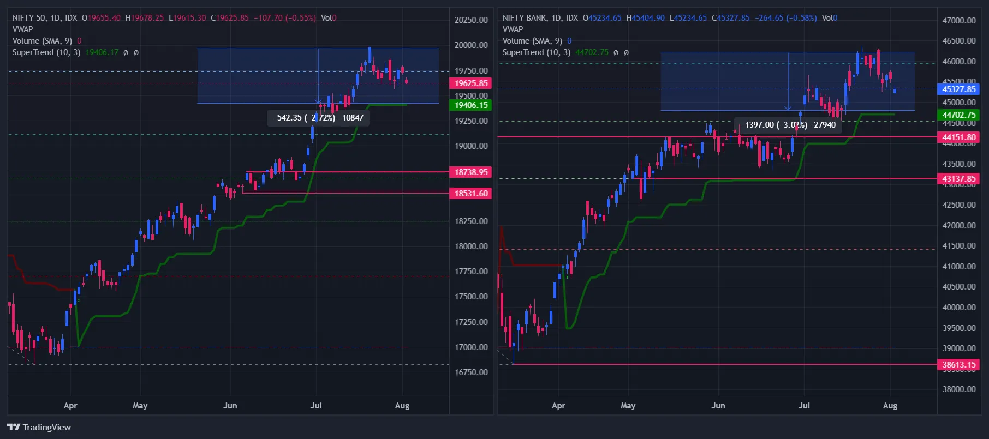Click 16750.00 on NIFTY 50 price axis
989x439 pixels.
pyautogui.click(x=471, y=372)
